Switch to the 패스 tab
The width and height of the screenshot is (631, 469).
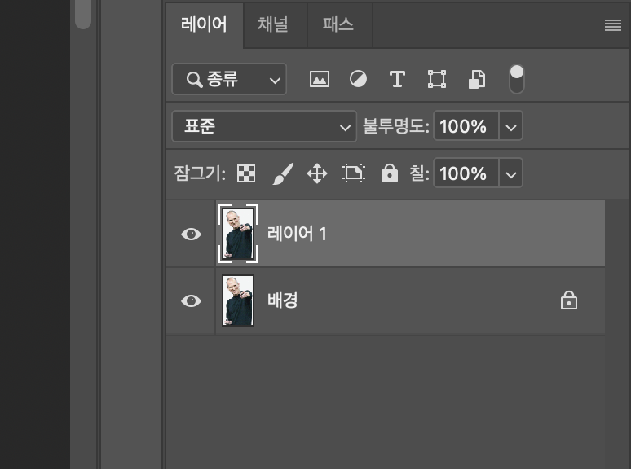tap(338, 25)
